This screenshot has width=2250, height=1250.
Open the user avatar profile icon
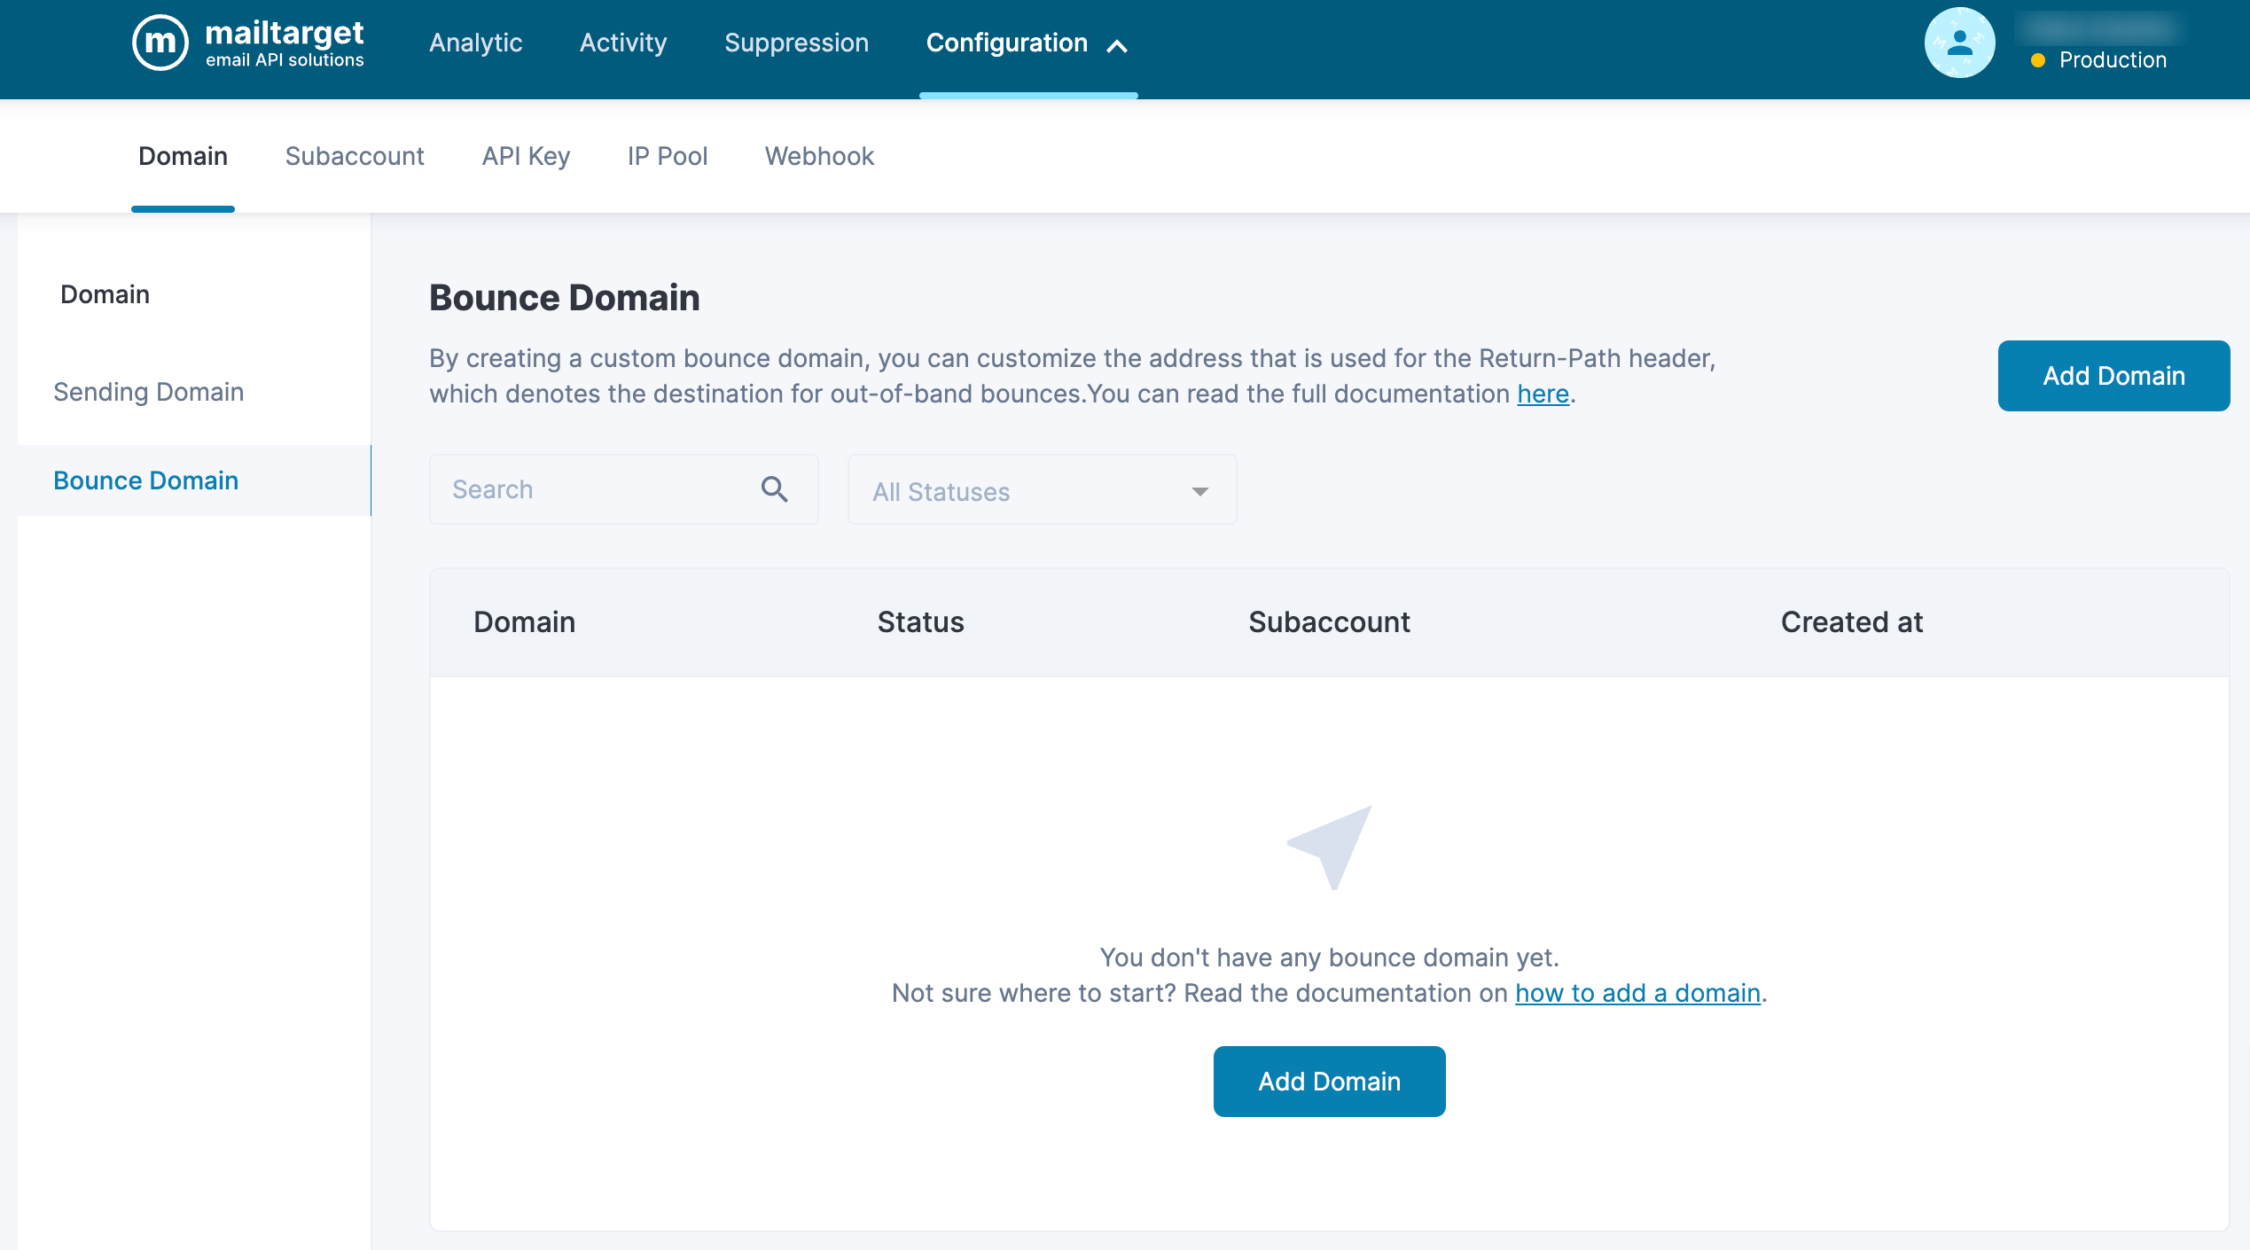coord(1959,43)
